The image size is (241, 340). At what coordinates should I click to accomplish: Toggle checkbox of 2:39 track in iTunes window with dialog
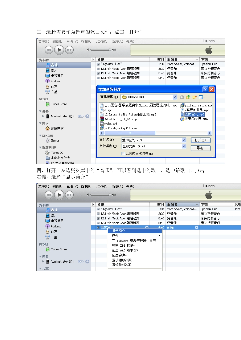pos(98,69)
